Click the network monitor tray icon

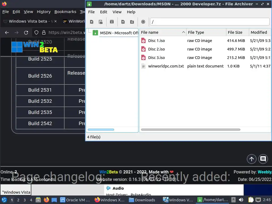pos(258,200)
